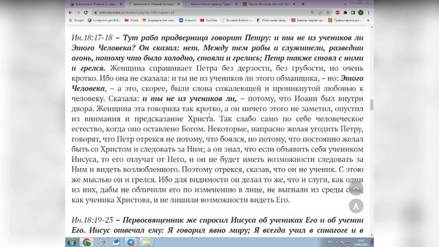Click the round 'A' font size button
Screen dimensions: 439x247
click(356, 207)
